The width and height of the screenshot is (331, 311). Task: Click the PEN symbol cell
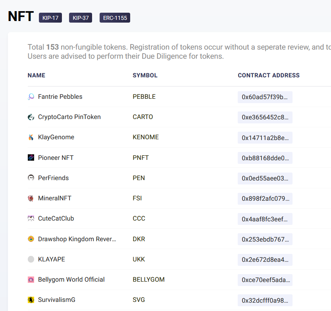coord(139,178)
